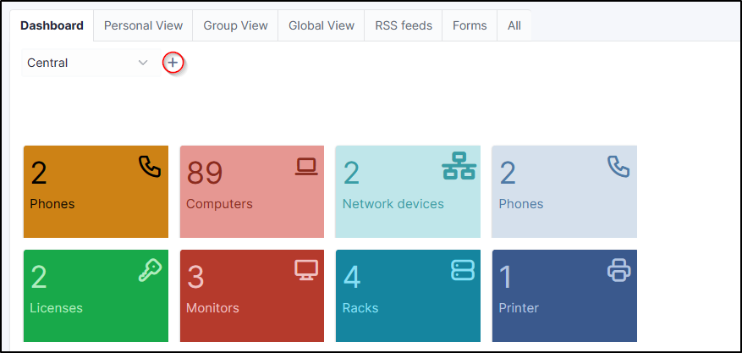Select the Global View tab
This screenshot has height=353, width=742.
pyautogui.click(x=322, y=25)
